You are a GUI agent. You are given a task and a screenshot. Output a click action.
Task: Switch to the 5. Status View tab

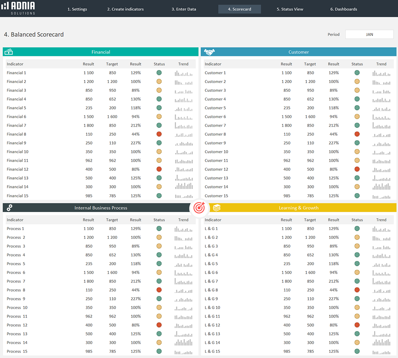[x=290, y=9]
